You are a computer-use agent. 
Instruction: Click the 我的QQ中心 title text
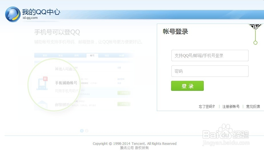[x=41, y=12]
